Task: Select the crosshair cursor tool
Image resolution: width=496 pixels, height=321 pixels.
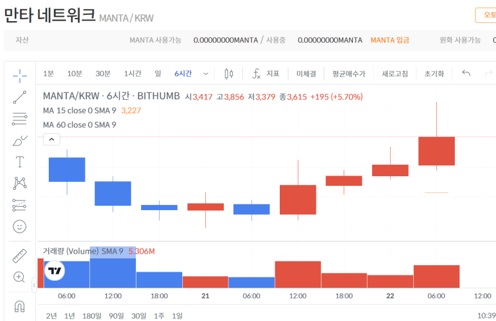Action: [x=20, y=76]
